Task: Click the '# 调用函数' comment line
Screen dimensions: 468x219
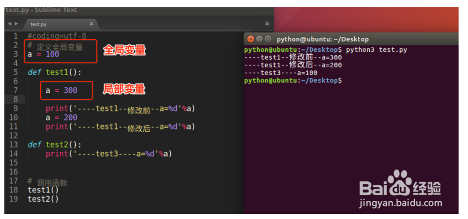Action: [x=47, y=182]
